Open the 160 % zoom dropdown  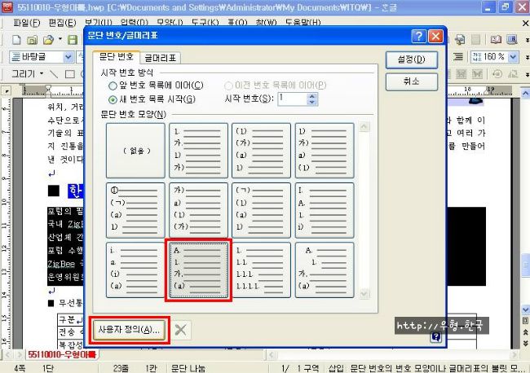click(x=513, y=57)
